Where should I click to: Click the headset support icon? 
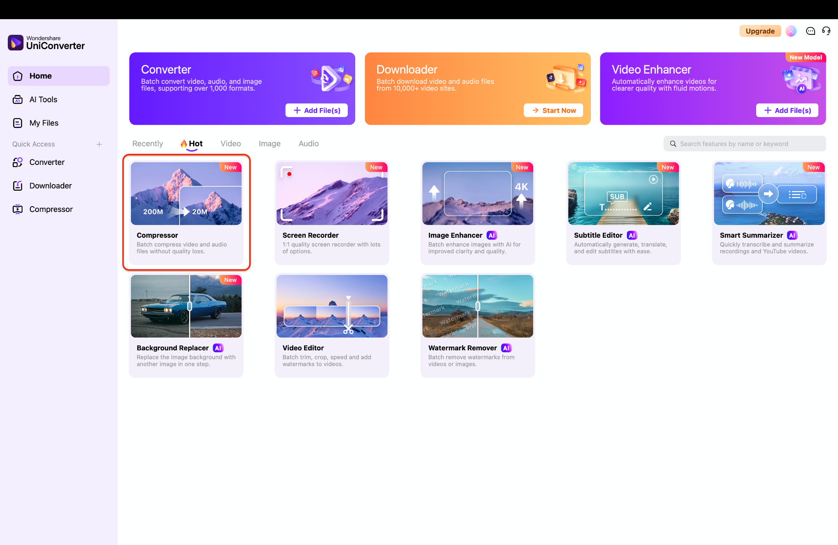click(826, 31)
